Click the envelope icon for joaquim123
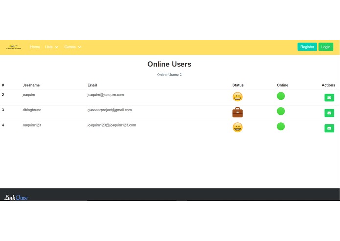 [329, 128]
